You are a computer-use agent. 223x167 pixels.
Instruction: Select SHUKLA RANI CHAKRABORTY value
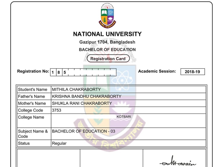(82, 103)
